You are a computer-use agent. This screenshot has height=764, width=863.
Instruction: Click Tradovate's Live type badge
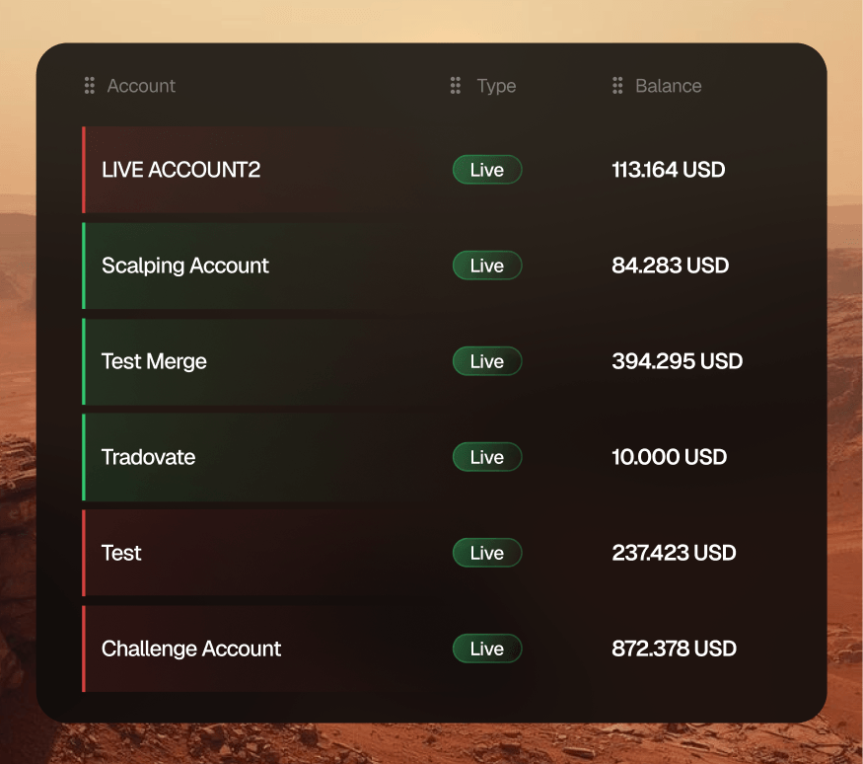coord(487,457)
